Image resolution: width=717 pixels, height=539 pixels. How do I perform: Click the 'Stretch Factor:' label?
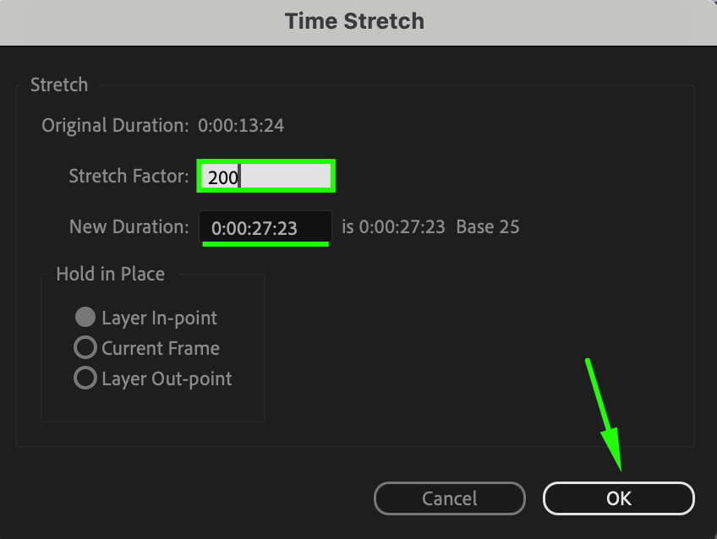tap(129, 176)
